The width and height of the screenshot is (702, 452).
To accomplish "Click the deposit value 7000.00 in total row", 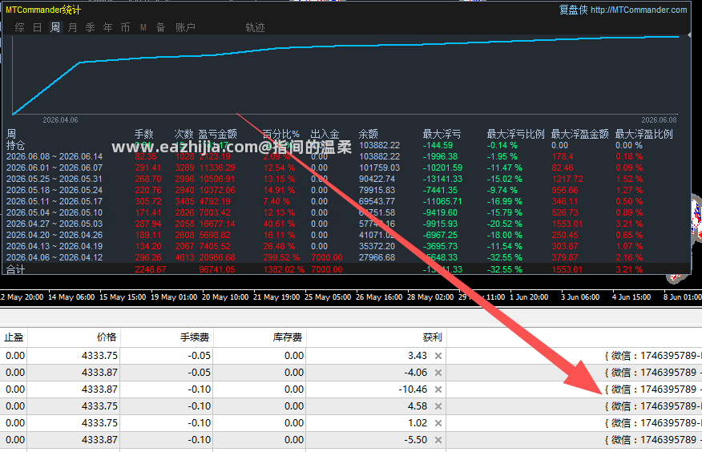I will pos(327,269).
